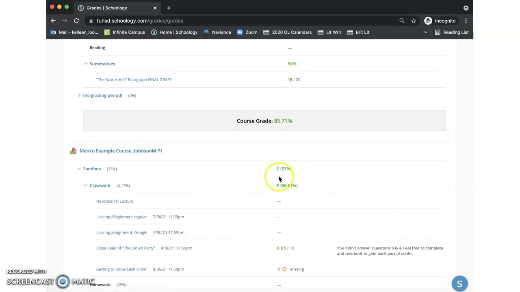Open Close Read of "The Stolen Party"
This screenshot has height=292, width=520.
[126, 248]
